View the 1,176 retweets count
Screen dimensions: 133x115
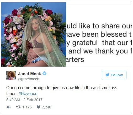coord(27,107)
